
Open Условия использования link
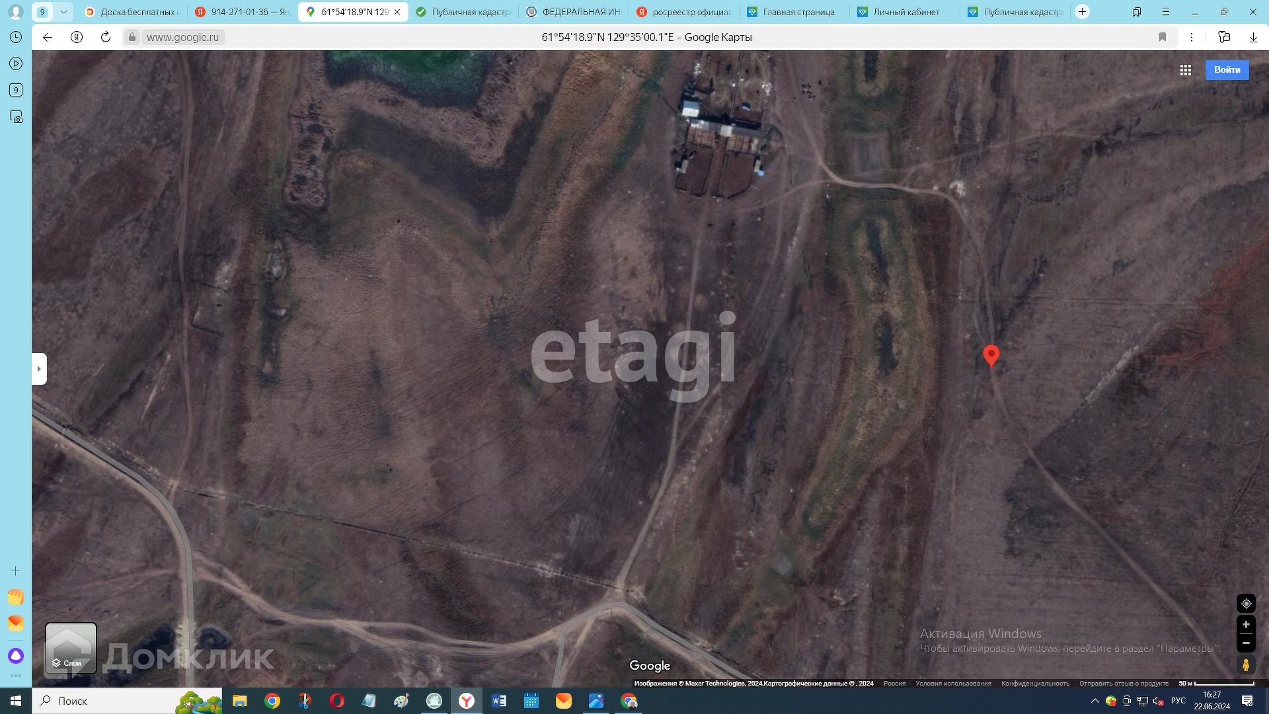coord(953,684)
